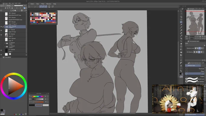Show the hidden Layer 17 Copy 2
Viewport: 206px width, 116px height.
(1, 23)
